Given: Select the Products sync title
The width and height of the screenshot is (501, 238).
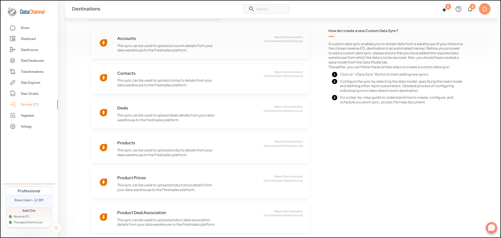Looking at the screenshot, I should pyautogui.click(x=126, y=143).
